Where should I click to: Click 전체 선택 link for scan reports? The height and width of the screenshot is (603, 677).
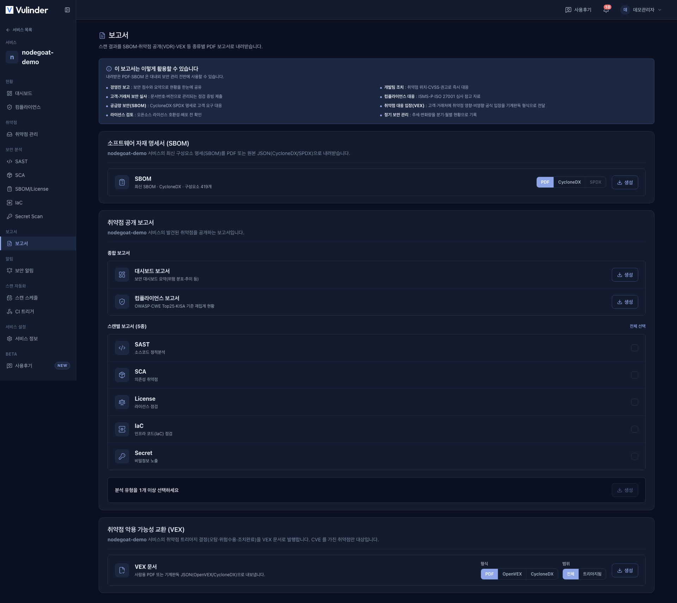(638, 326)
